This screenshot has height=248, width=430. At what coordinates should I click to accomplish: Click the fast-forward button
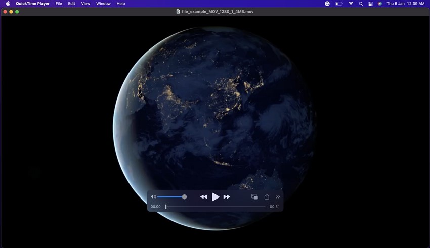(227, 197)
